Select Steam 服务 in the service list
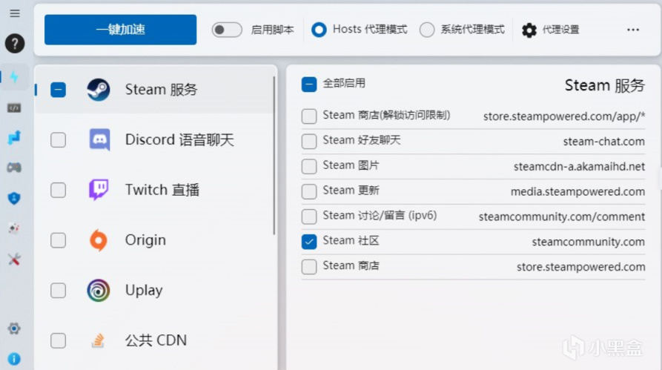The image size is (662, 370). 156,90
